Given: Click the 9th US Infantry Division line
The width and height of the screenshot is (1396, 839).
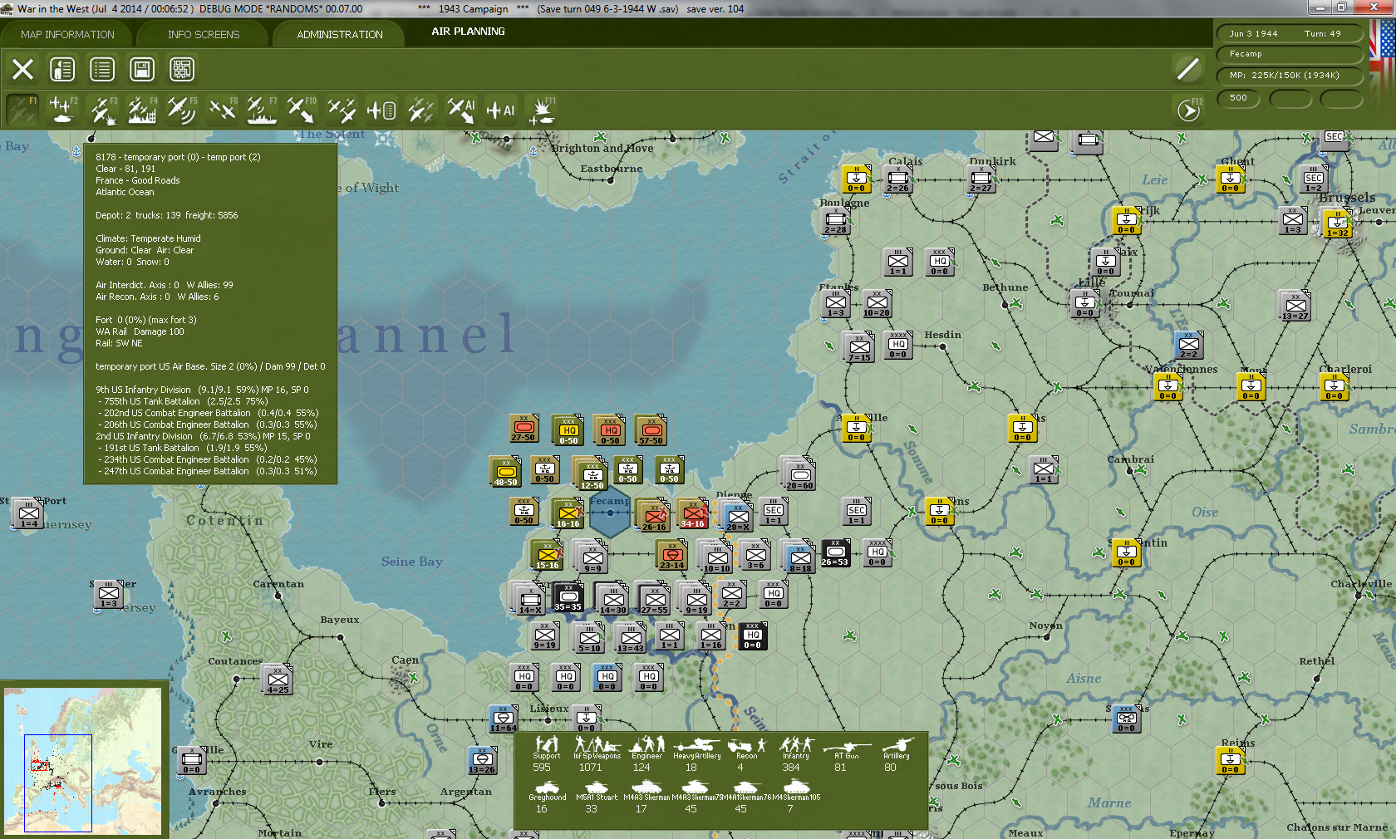Looking at the screenshot, I should (202, 390).
